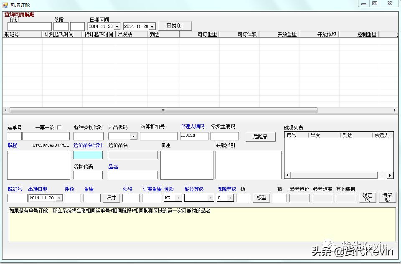Open the 出港口期 date picker dropdown
The height and width of the screenshot is (264, 401).
coord(59,198)
